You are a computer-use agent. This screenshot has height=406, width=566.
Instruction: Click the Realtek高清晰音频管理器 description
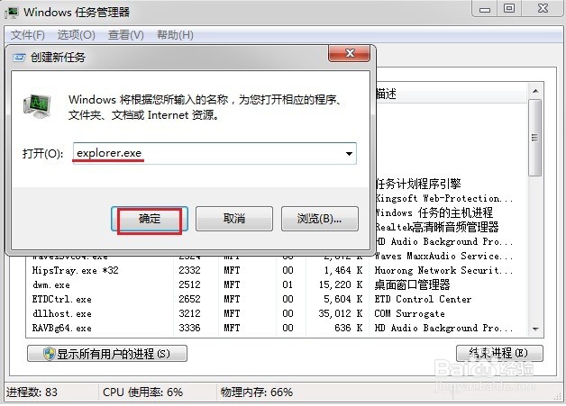point(437,227)
